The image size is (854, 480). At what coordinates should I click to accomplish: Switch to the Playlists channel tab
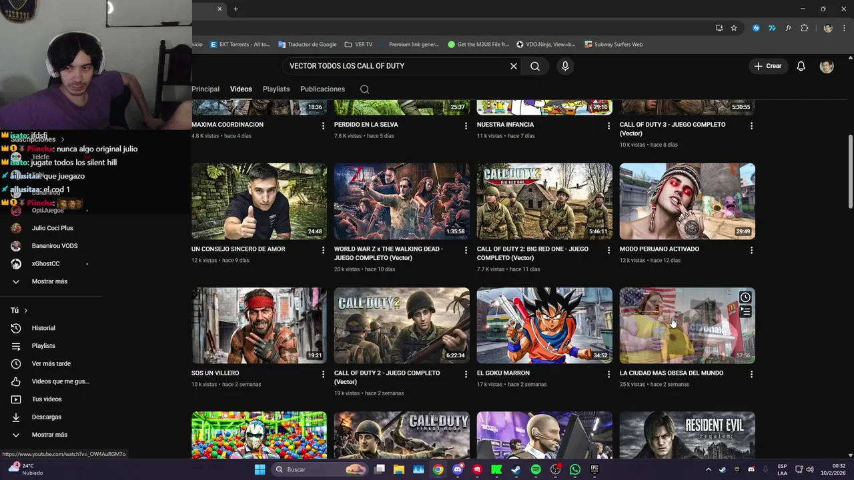[276, 89]
